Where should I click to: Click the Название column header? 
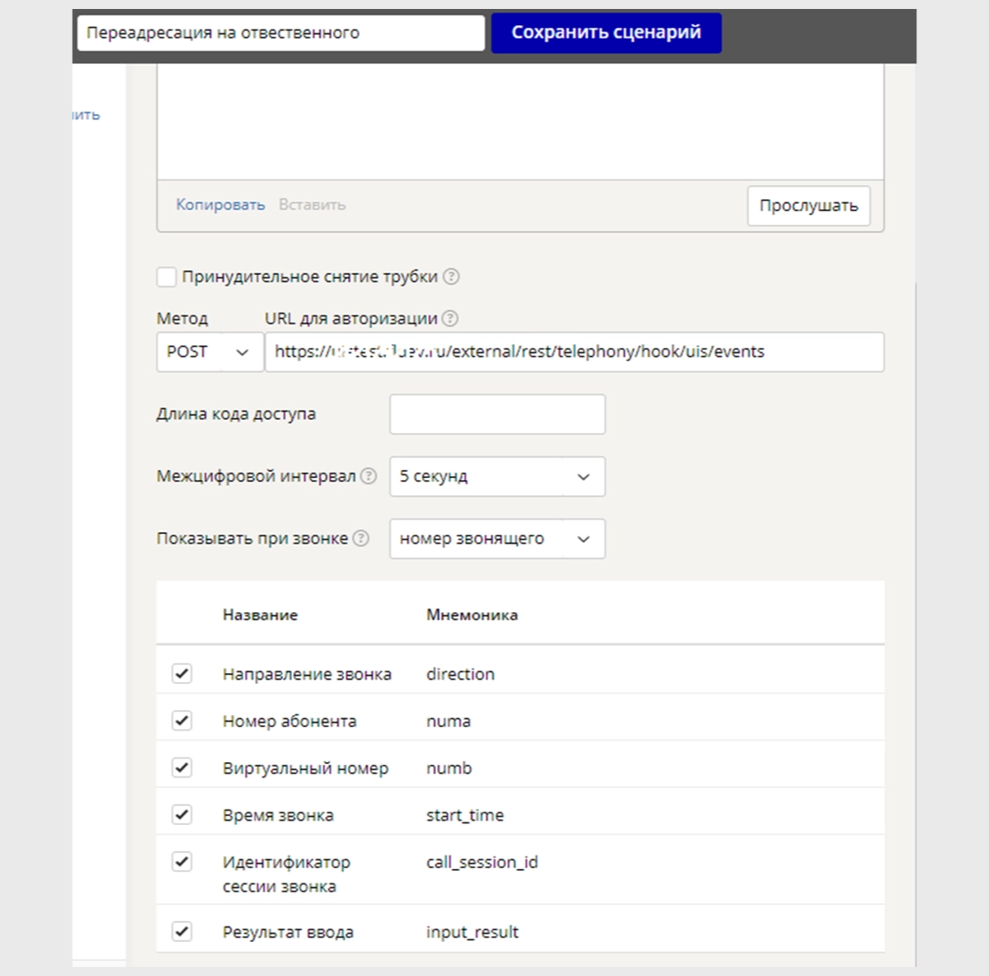pyautogui.click(x=260, y=615)
